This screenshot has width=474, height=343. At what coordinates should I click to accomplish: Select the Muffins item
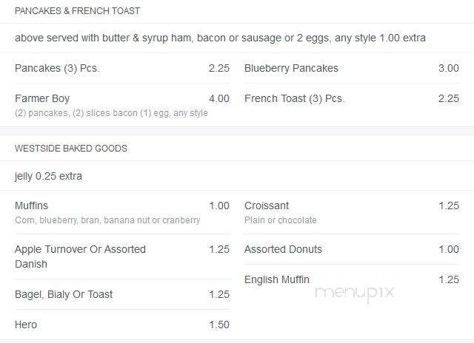click(31, 206)
